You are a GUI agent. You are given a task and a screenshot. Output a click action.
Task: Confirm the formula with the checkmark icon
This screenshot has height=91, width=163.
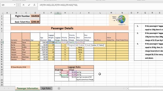(29, 5)
